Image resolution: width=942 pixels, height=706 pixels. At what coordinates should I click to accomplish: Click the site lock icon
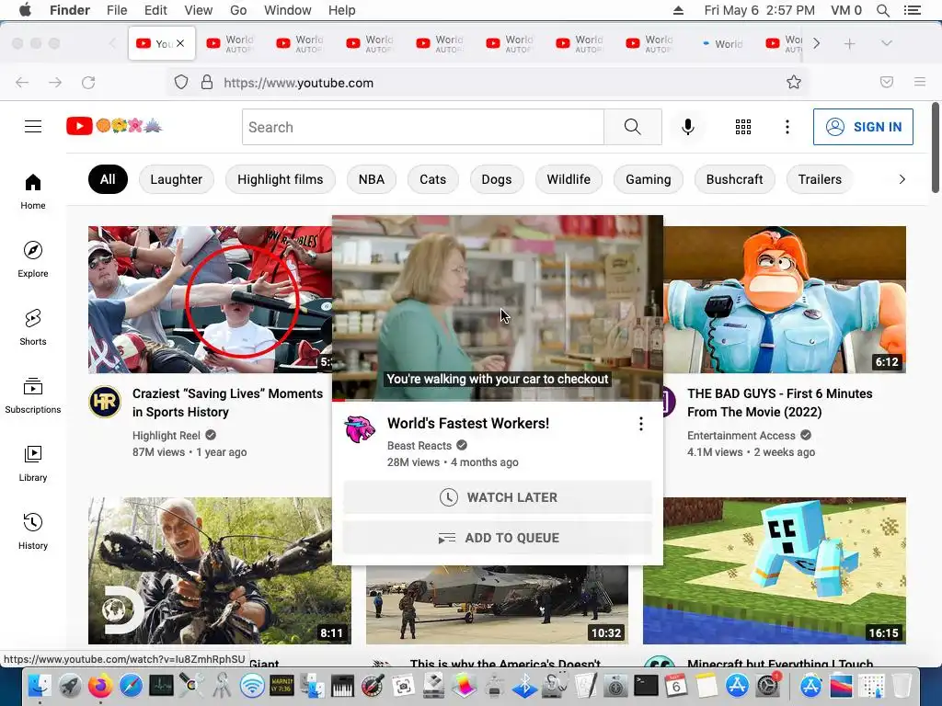tap(207, 82)
